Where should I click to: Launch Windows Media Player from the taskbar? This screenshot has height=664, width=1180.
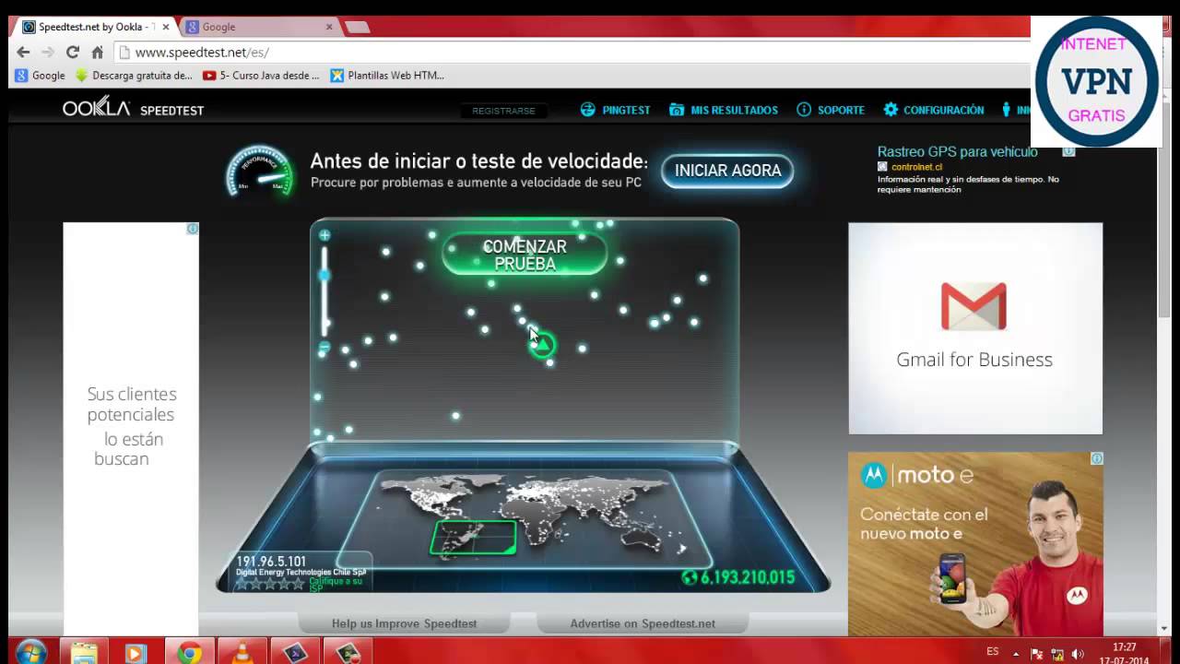pyautogui.click(x=136, y=652)
